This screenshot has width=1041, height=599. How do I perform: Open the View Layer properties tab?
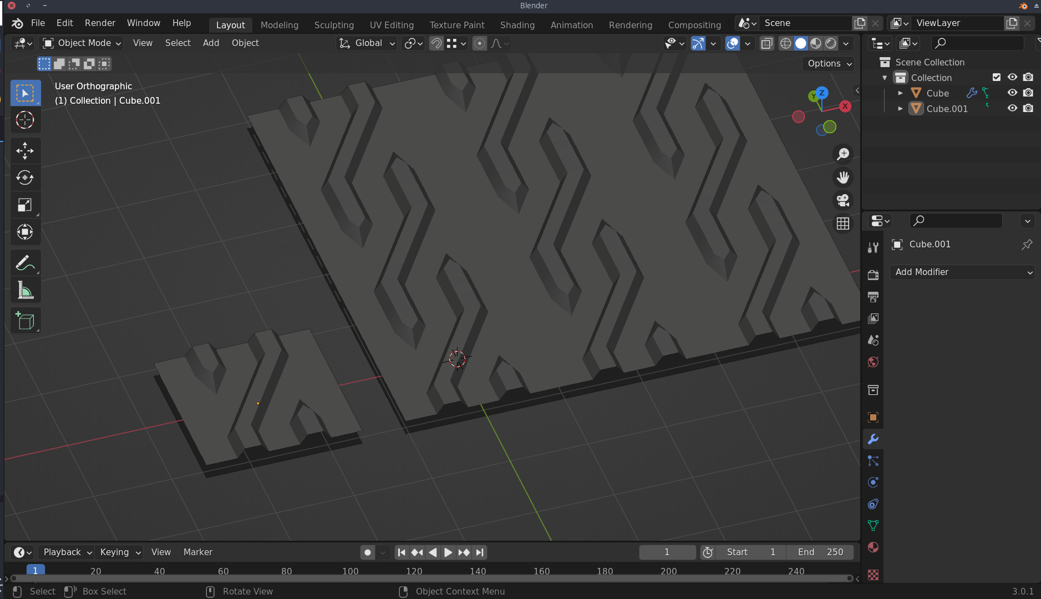click(873, 318)
